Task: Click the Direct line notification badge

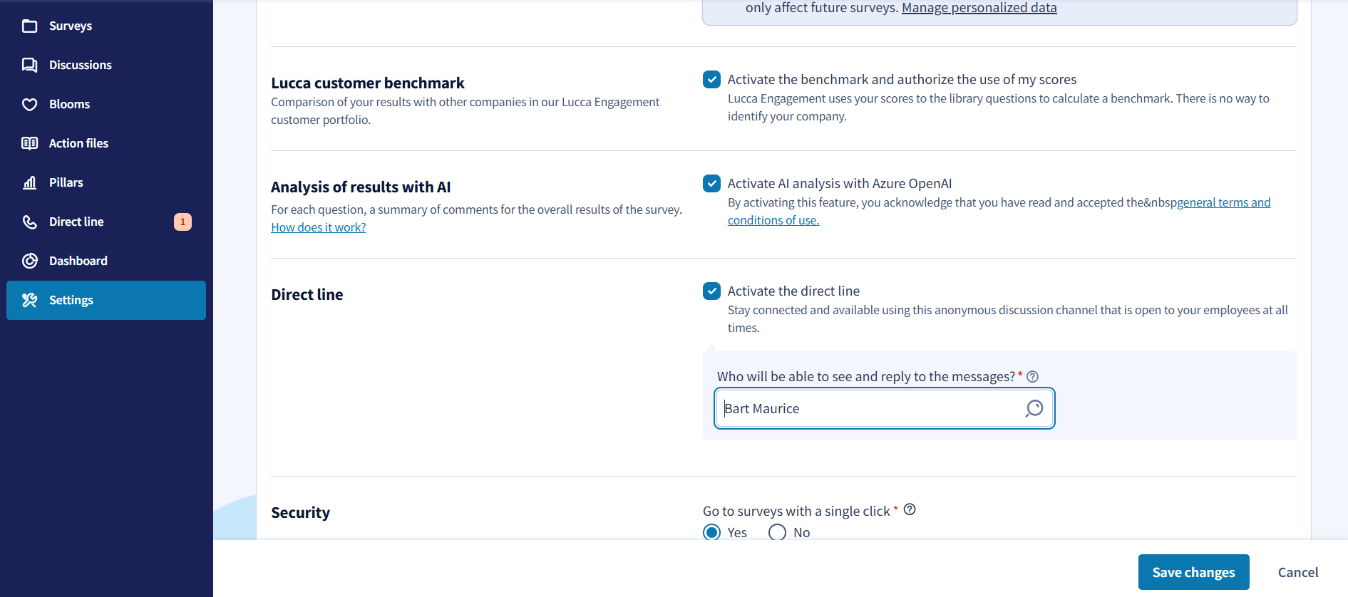Action: coord(182,222)
